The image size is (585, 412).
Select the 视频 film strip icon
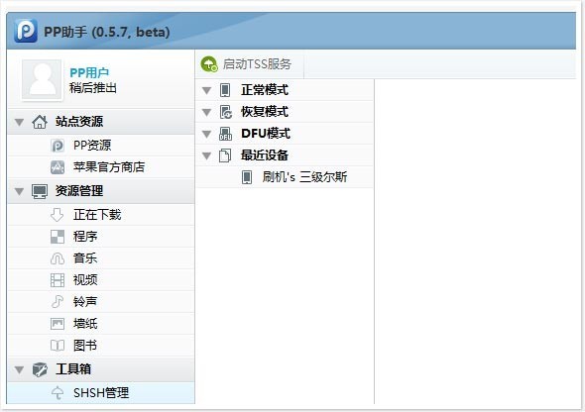tap(58, 280)
